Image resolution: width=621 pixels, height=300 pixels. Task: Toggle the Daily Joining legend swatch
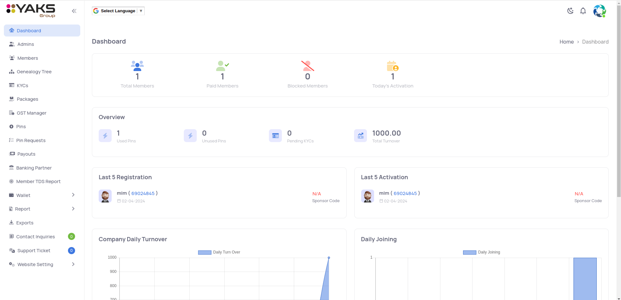[x=470, y=253]
